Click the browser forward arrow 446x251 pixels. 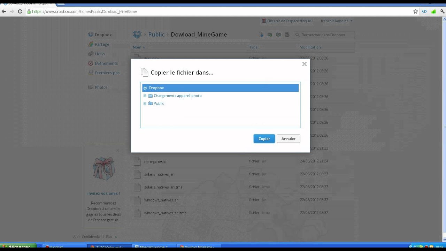(x=12, y=12)
